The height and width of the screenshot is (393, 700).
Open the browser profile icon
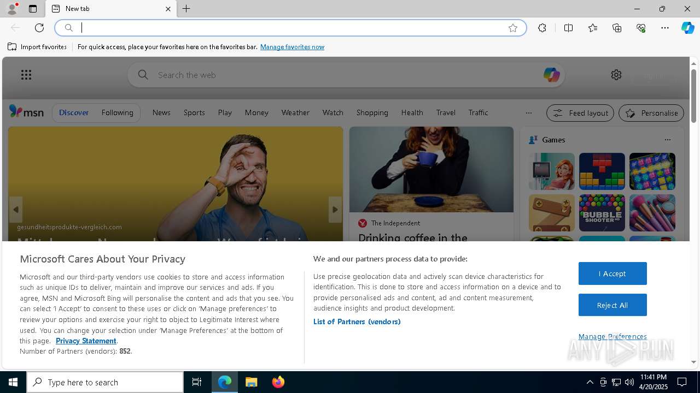click(11, 9)
